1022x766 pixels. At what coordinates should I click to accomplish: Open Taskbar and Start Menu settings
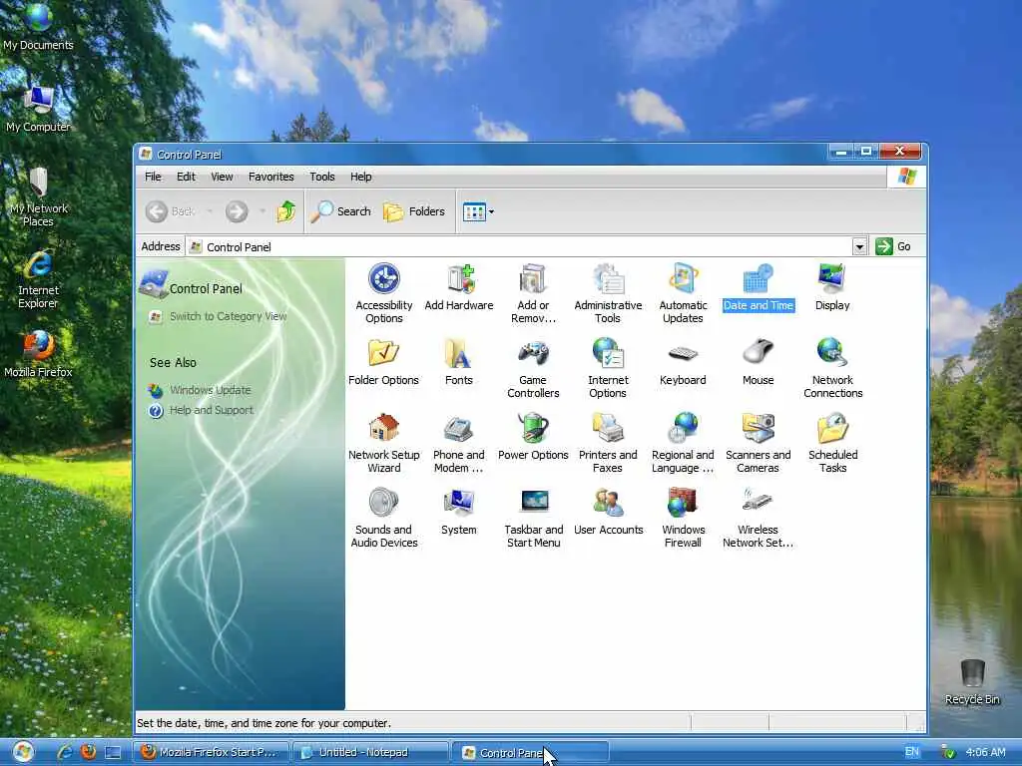coord(533,518)
